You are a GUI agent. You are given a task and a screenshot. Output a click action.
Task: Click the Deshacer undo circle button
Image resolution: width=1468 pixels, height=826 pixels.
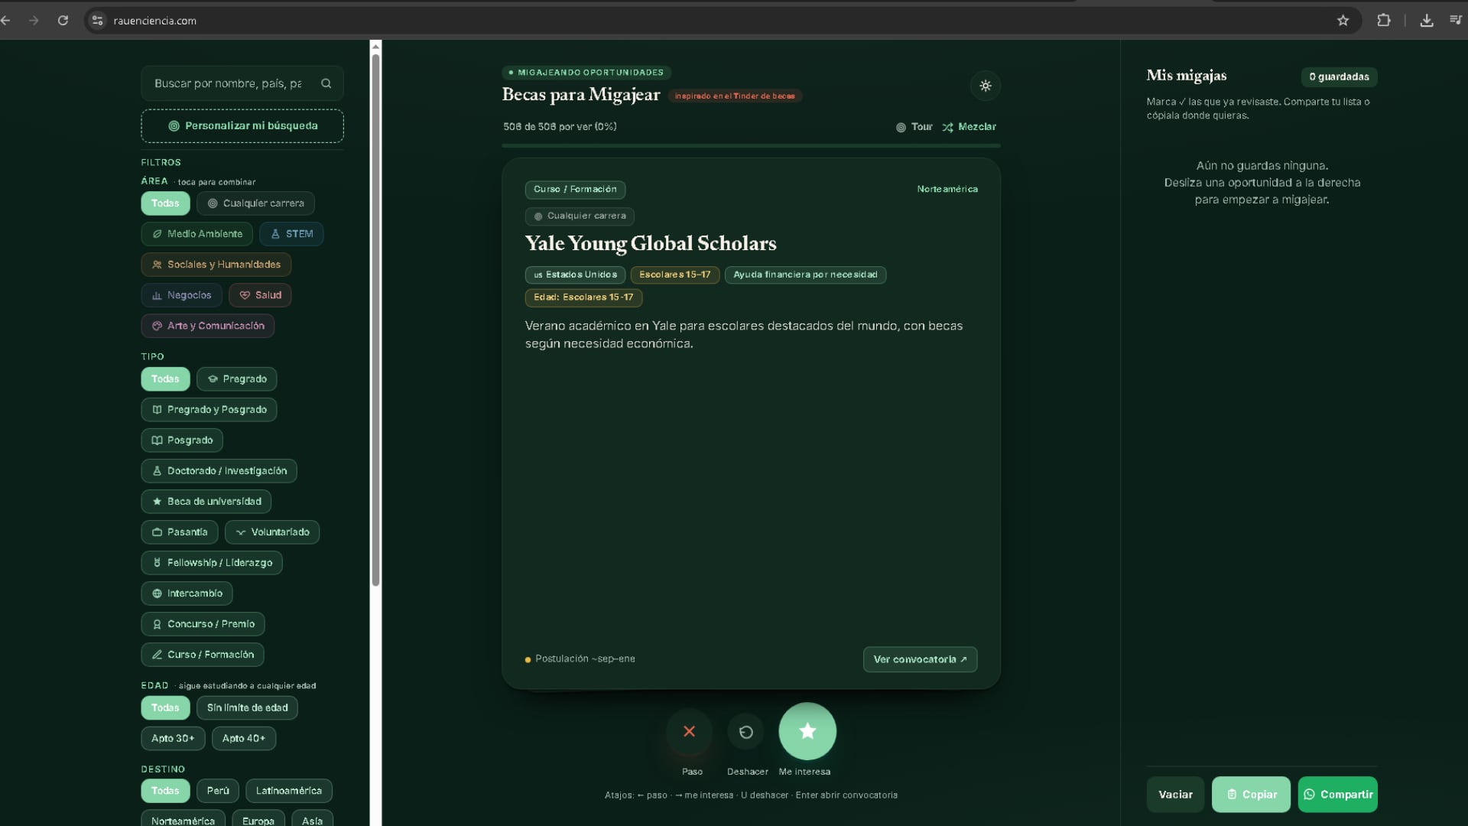tap(745, 732)
